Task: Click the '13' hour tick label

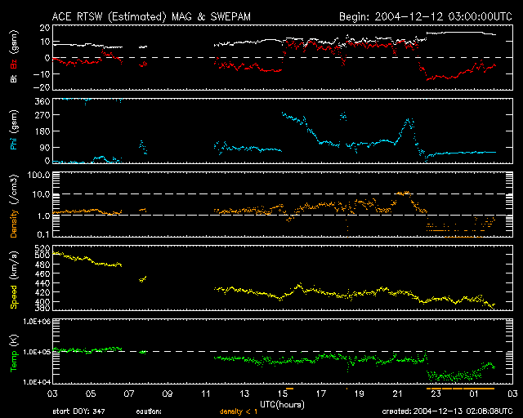Action: 244,394
